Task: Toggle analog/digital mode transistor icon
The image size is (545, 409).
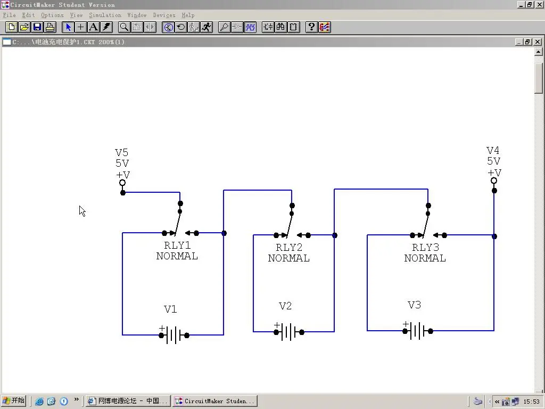Action: (x=168, y=27)
